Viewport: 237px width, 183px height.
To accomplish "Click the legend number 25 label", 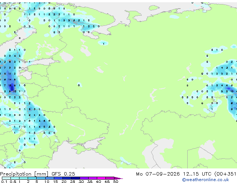I will tap(73, 182).
